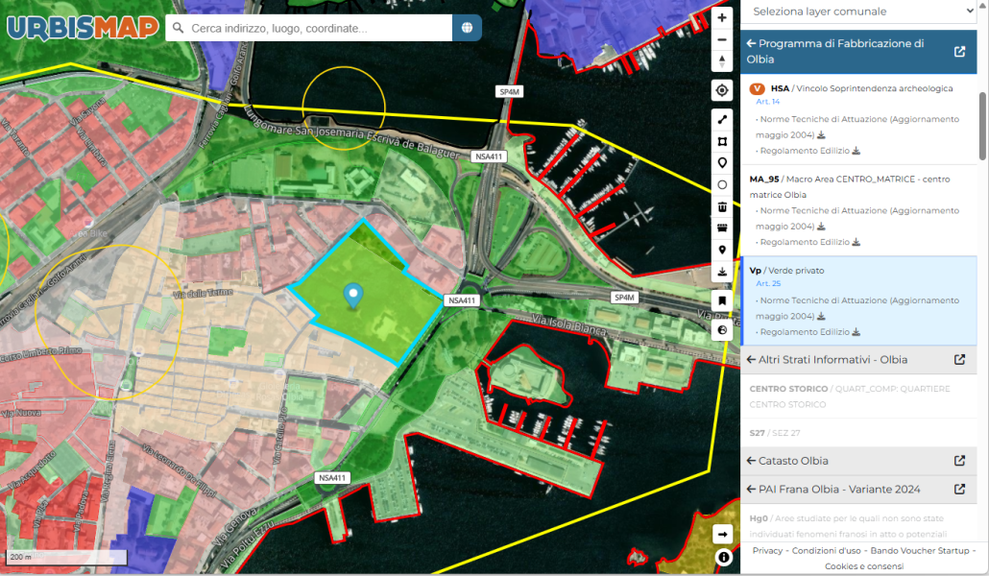Locate my position with the target icon
Image resolution: width=989 pixels, height=576 pixels.
[x=722, y=91]
